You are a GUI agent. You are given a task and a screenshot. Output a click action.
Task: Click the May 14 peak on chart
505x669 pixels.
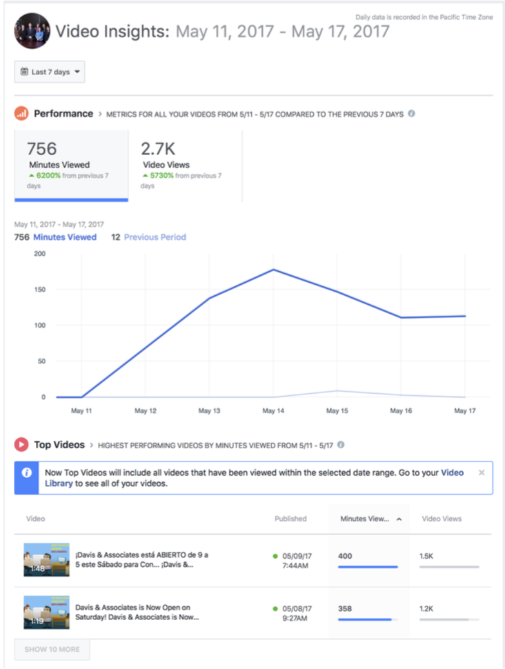(273, 270)
